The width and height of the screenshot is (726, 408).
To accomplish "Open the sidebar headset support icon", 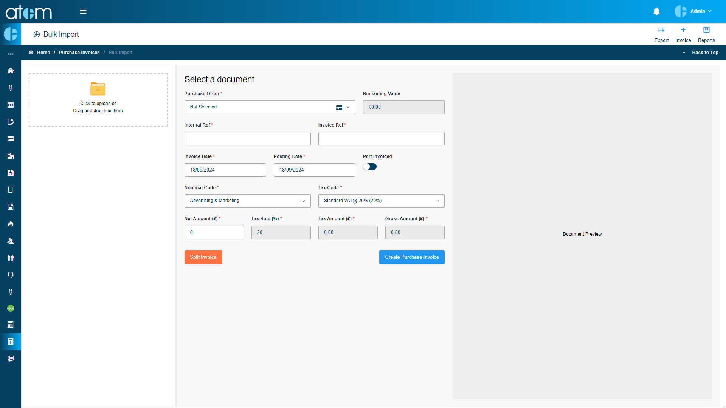I will 11,275.
